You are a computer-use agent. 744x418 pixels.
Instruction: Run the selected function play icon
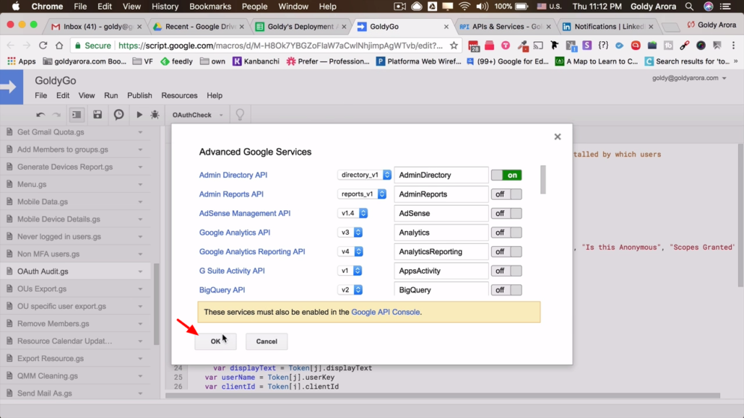[139, 115]
